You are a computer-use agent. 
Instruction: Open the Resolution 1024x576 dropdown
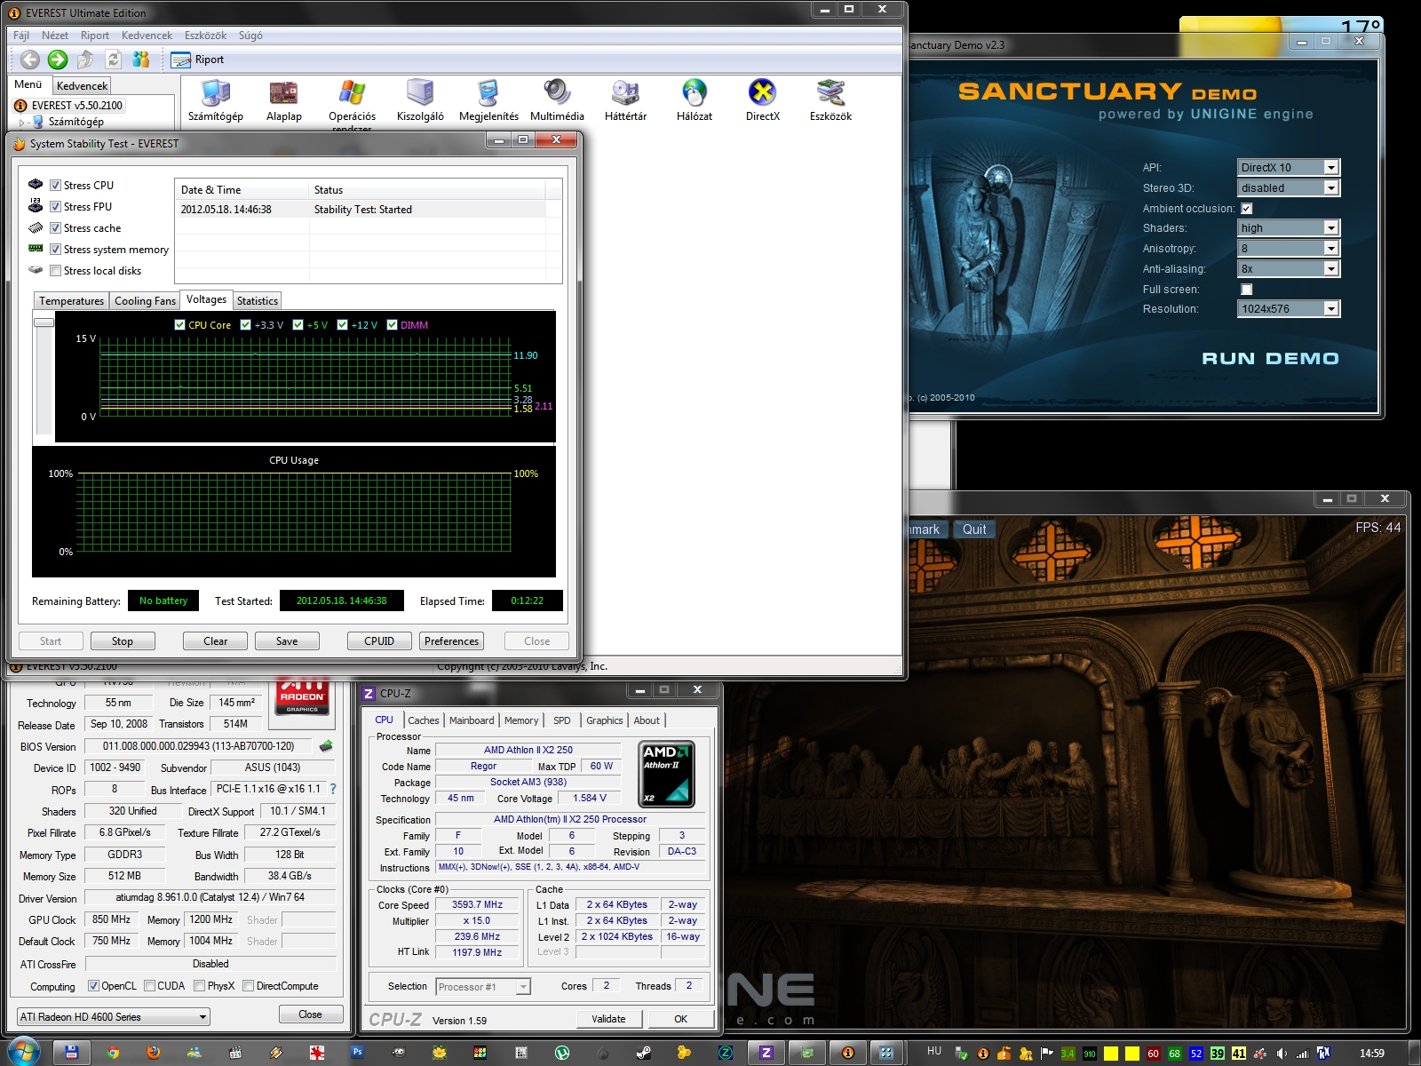tap(1288, 308)
